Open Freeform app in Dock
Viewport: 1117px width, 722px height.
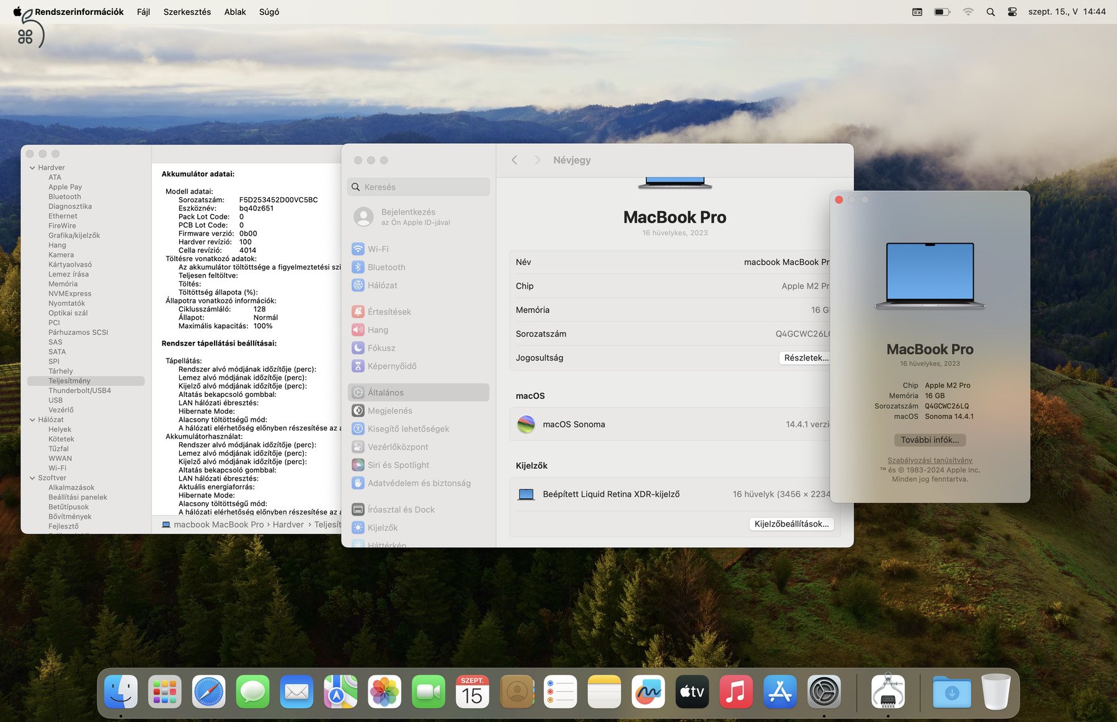pyautogui.click(x=648, y=692)
